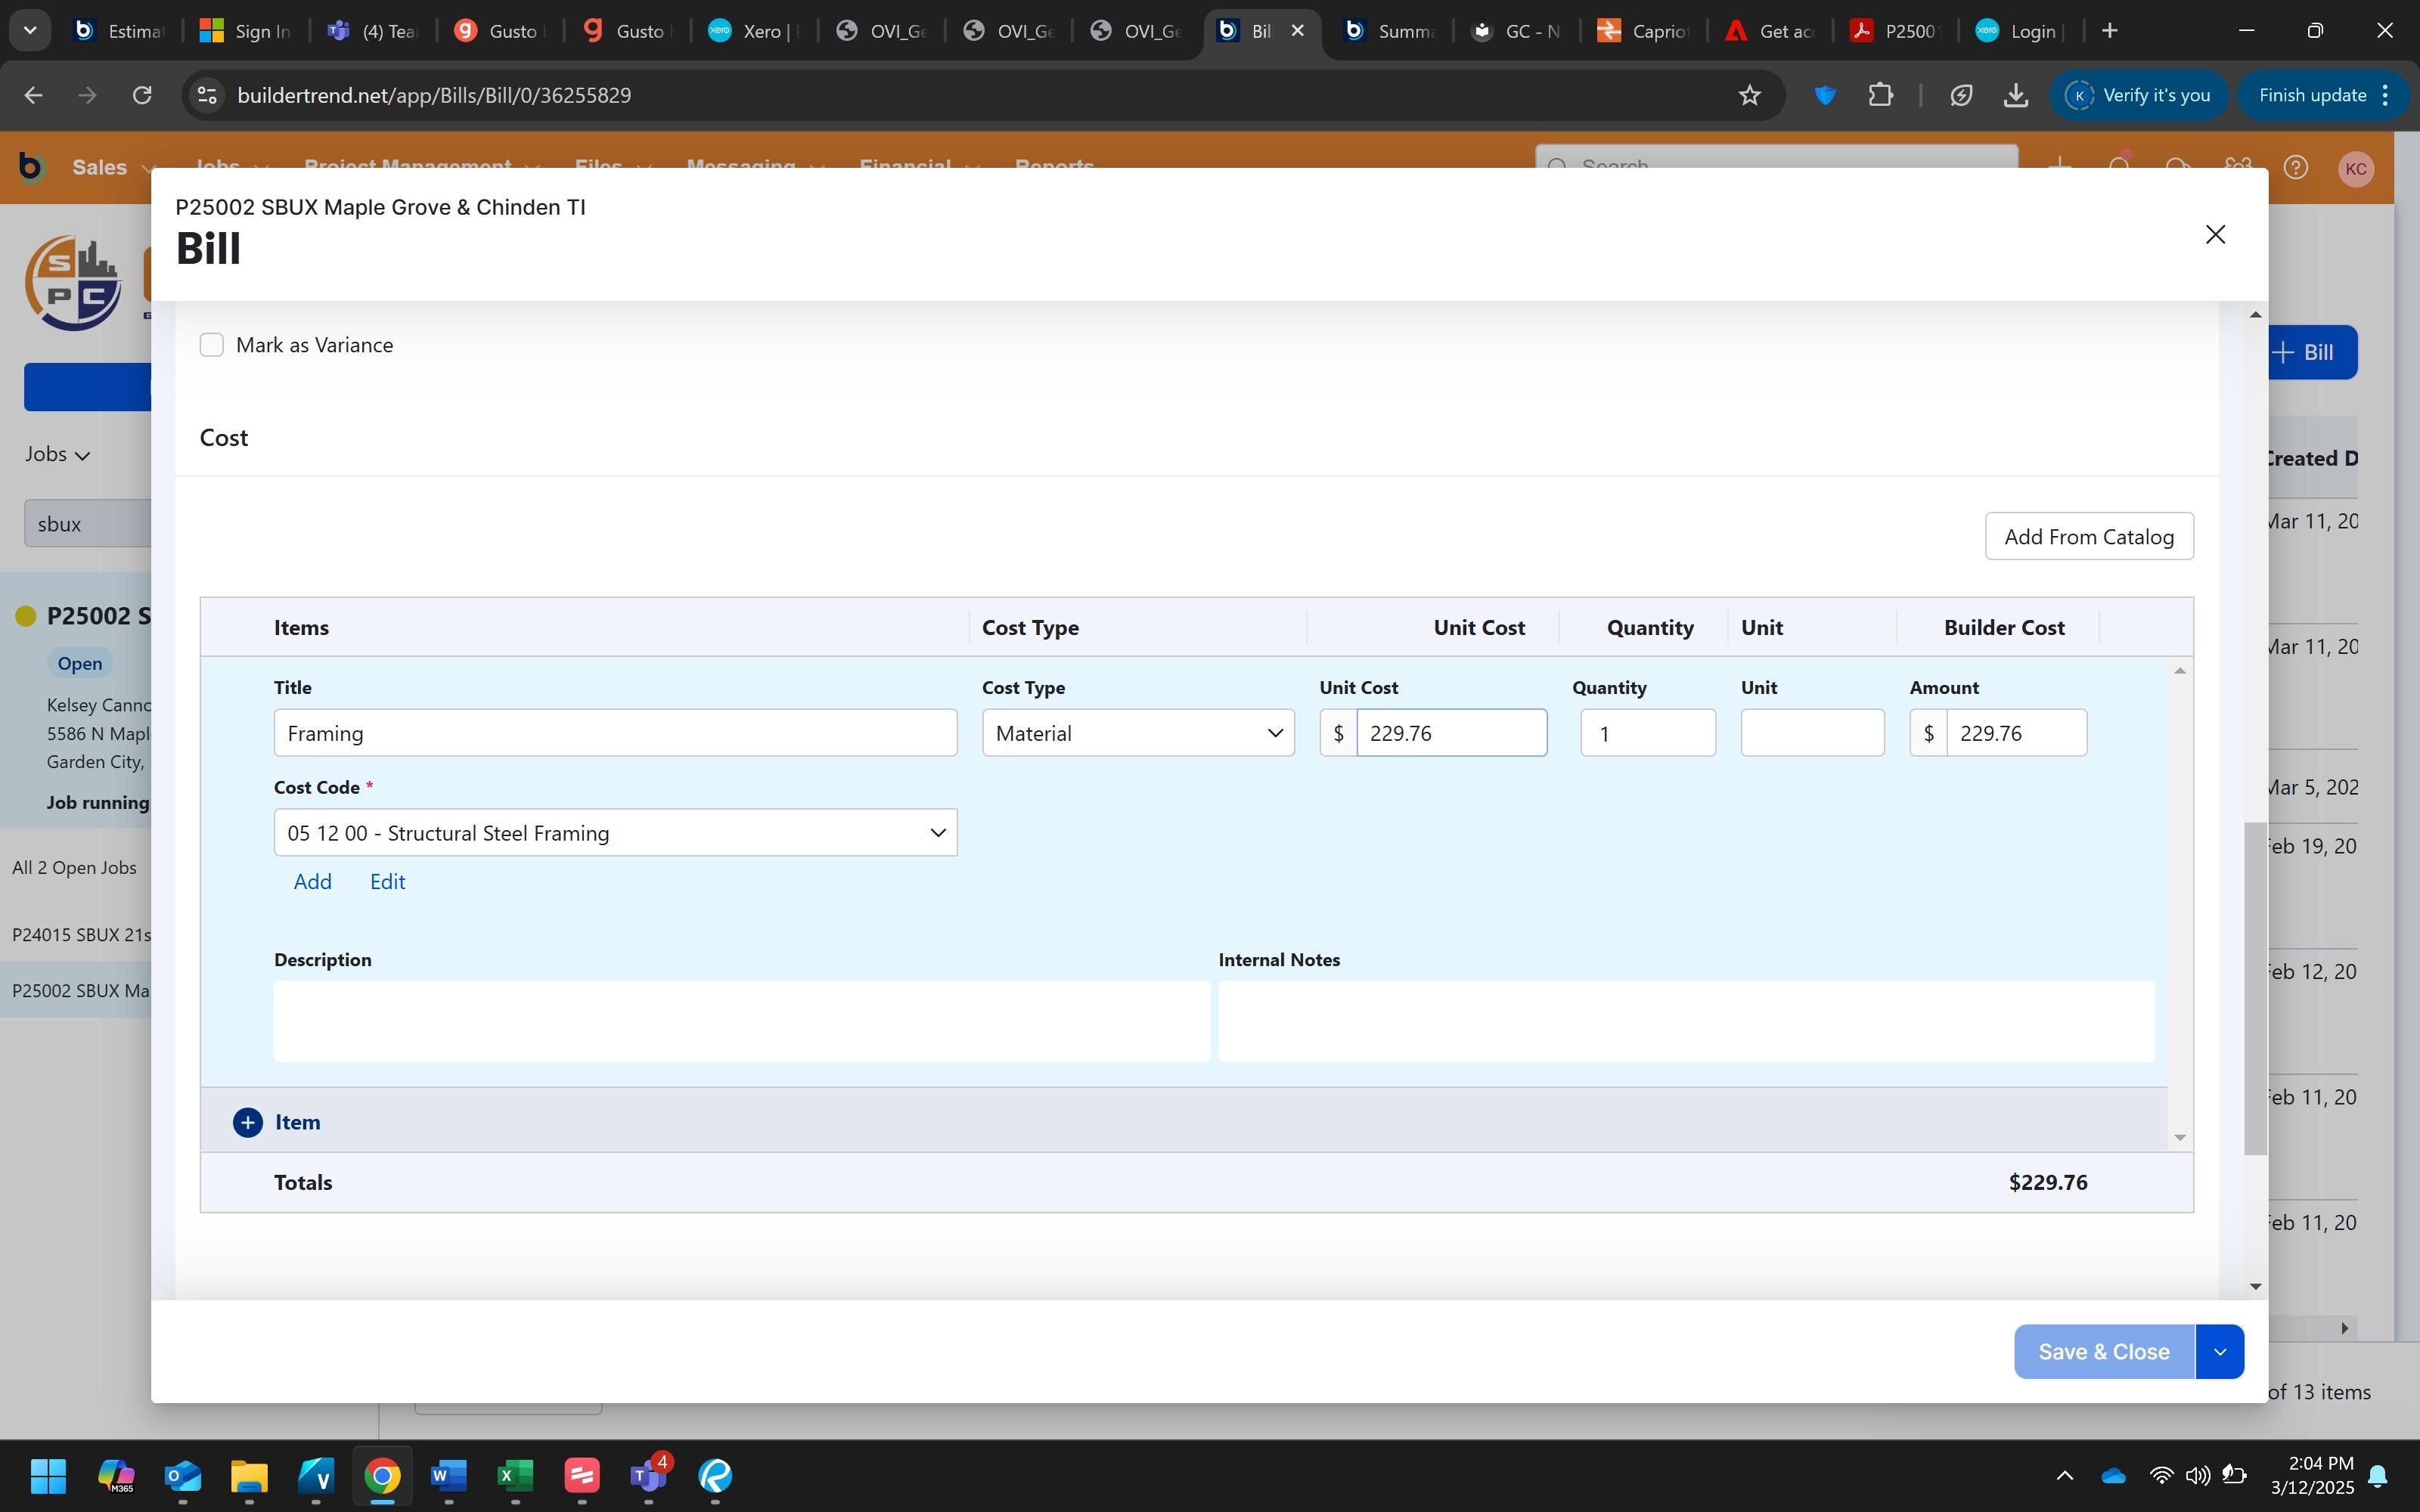Open Chrome downloads icon
This screenshot has width=2420, height=1512.
[2015, 95]
